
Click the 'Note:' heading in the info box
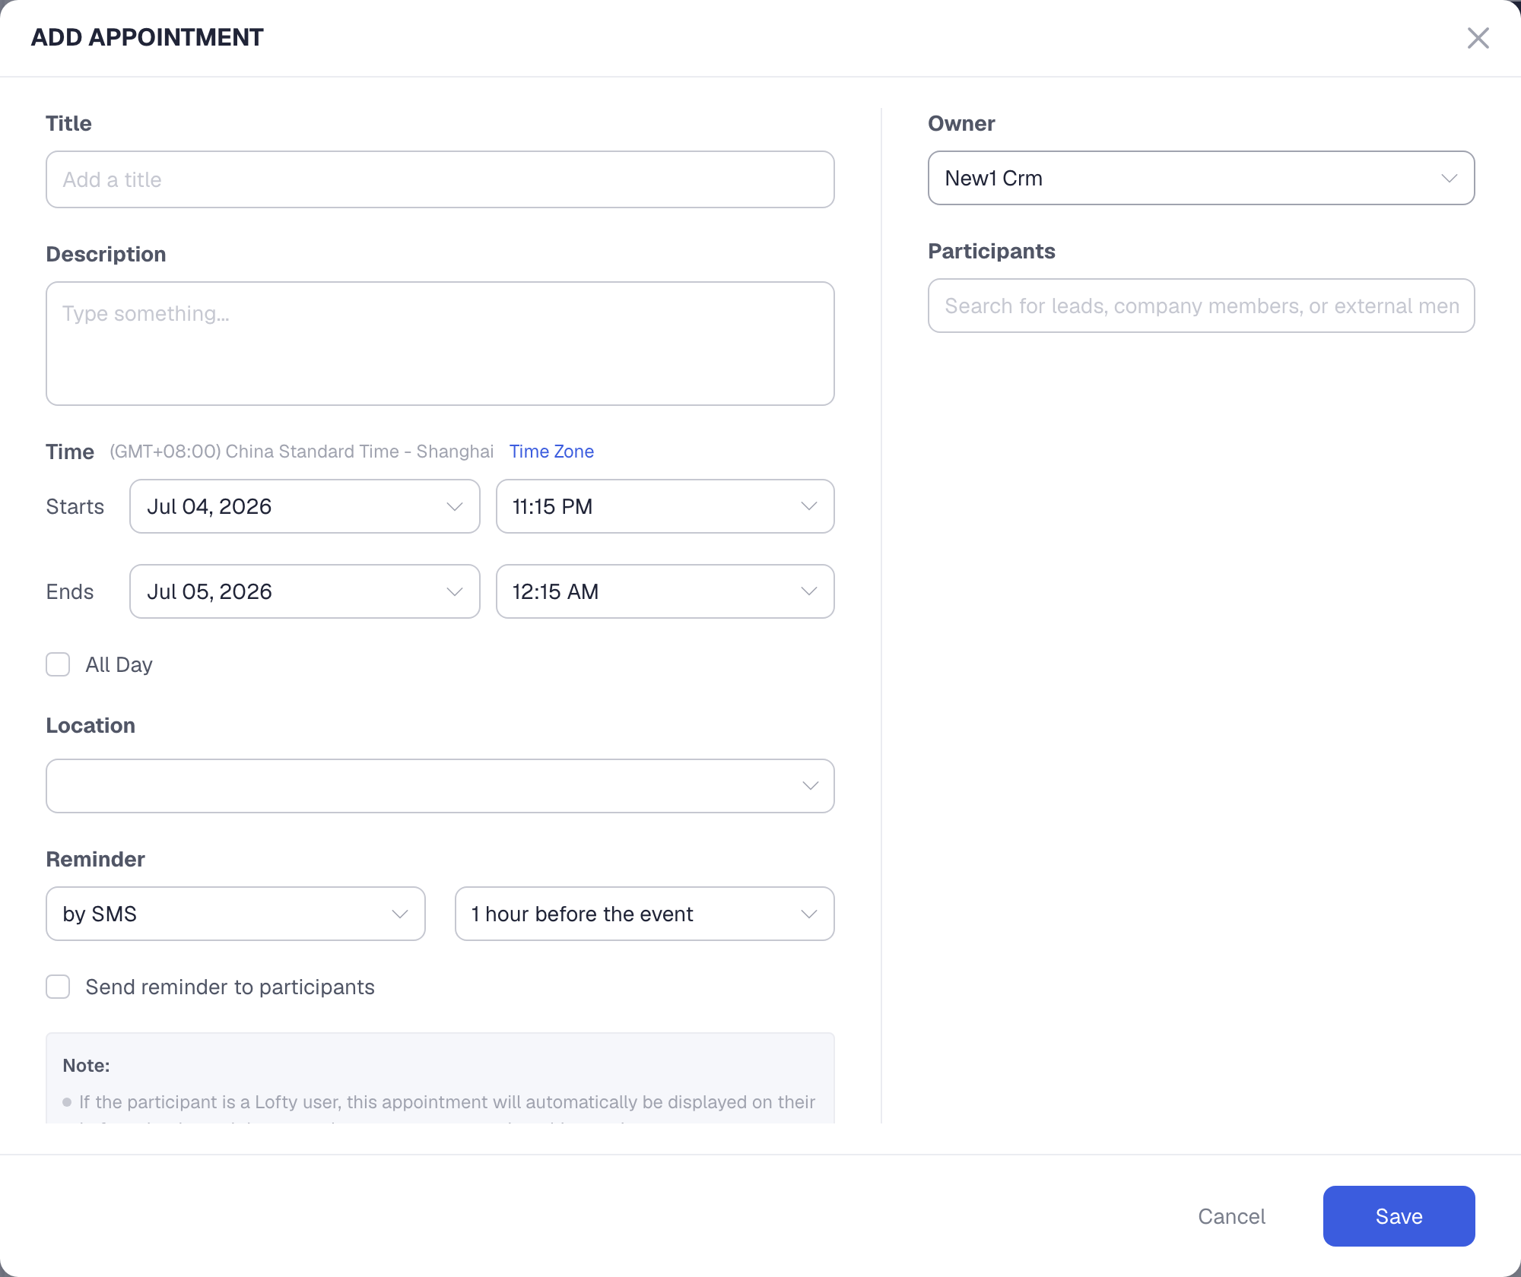click(87, 1066)
